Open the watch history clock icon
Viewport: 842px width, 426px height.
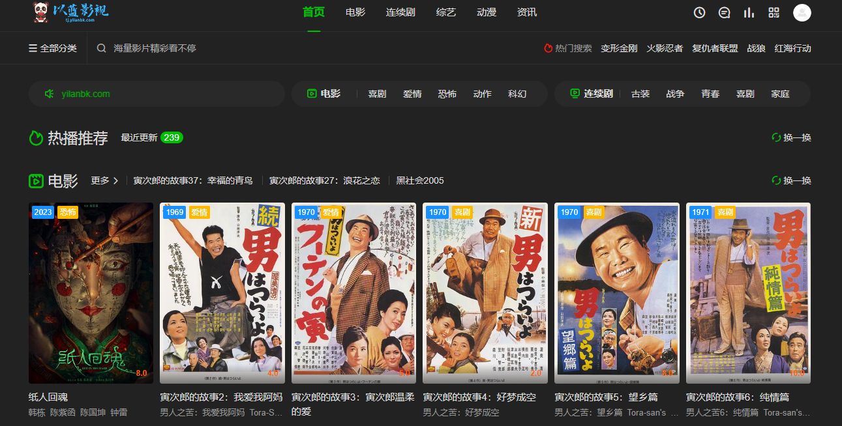tap(699, 12)
